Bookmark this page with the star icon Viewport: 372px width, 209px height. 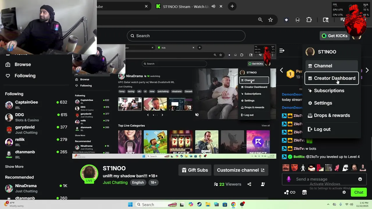click(x=271, y=20)
